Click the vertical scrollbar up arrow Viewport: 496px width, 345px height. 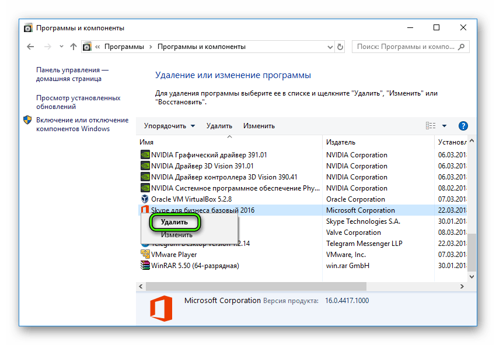(x=471, y=140)
